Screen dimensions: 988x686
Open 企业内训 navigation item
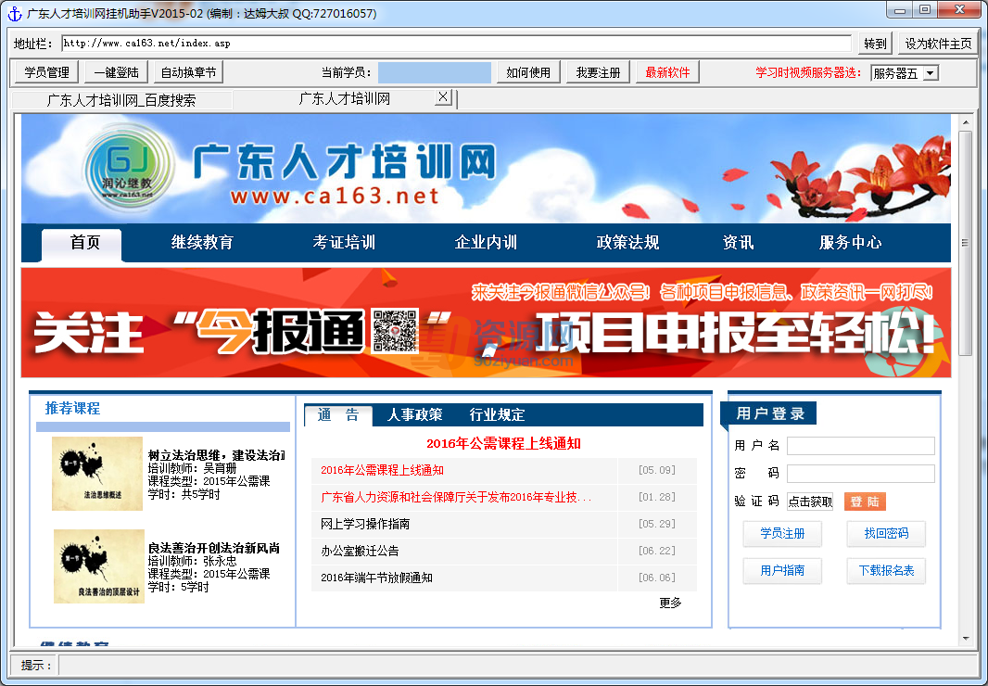tap(486, 243)
